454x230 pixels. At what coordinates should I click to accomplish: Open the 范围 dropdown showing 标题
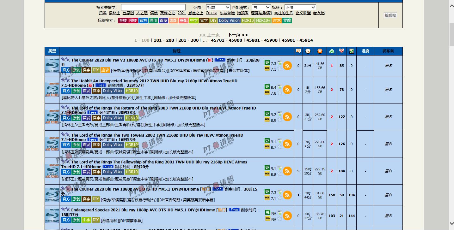tap(218, 7)
